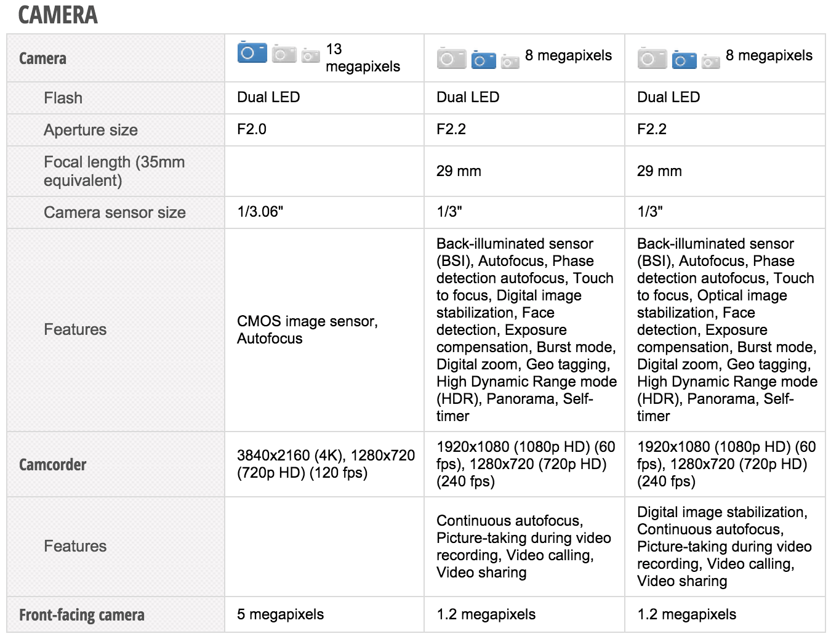The width and height of the screenshot is (831, 639).
Task: Select the Camcorder row header
Action: pos(52,464)
